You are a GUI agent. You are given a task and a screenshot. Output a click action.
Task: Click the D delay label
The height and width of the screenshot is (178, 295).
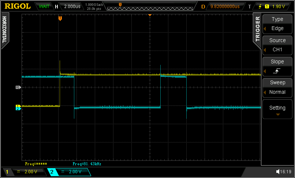point(203,7)
